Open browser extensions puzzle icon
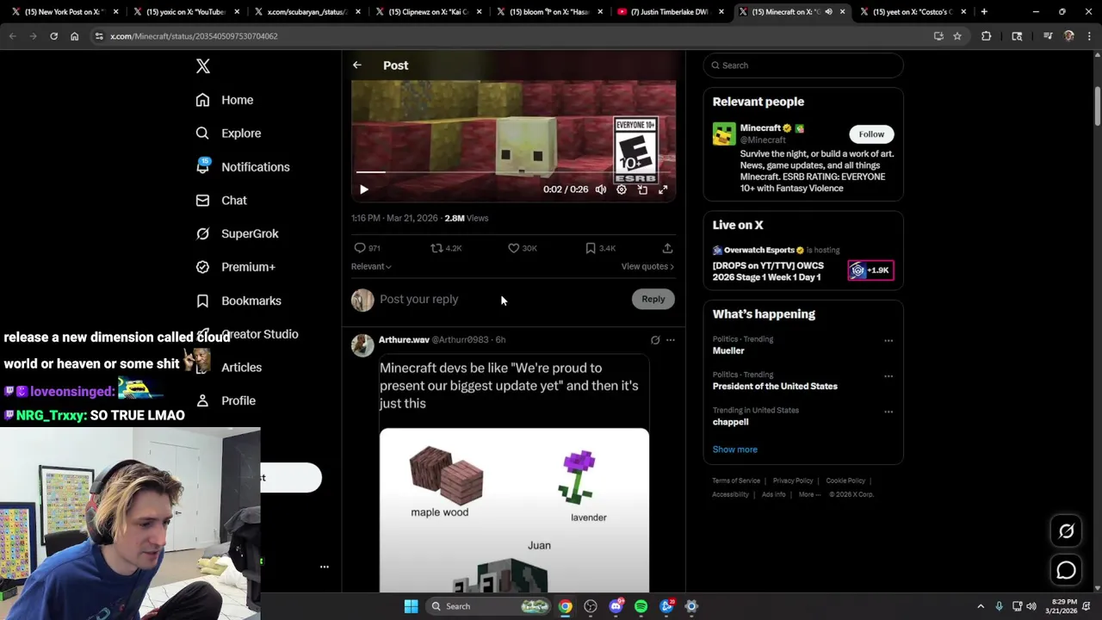 click(987, 36)
